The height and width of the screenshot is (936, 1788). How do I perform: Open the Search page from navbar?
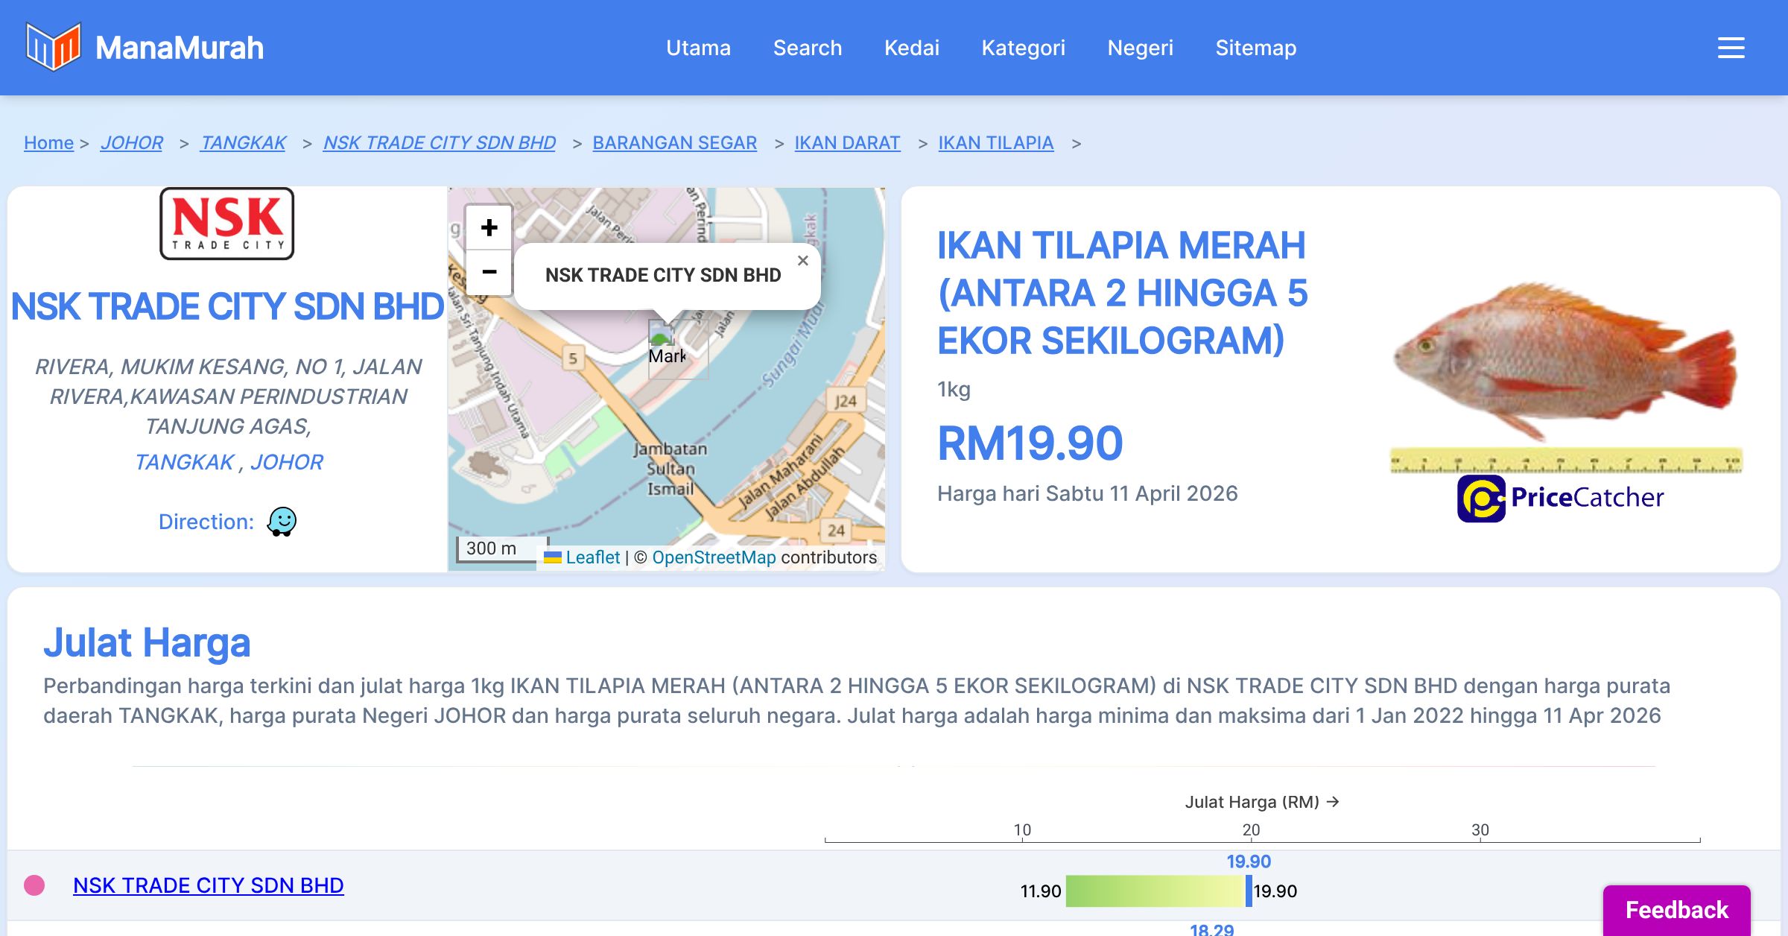coord(807,48)
